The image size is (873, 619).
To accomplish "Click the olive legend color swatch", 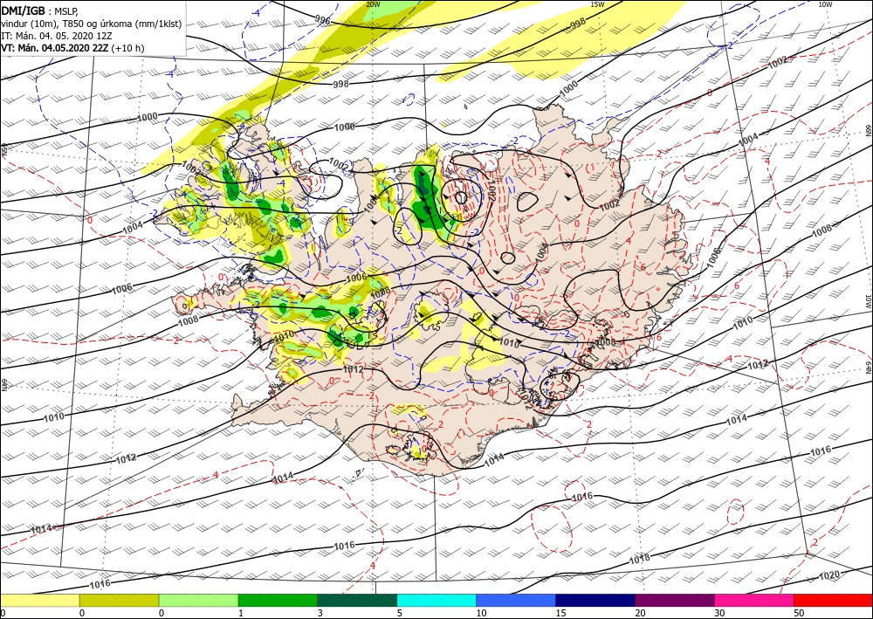I will (x=119, y=601).
